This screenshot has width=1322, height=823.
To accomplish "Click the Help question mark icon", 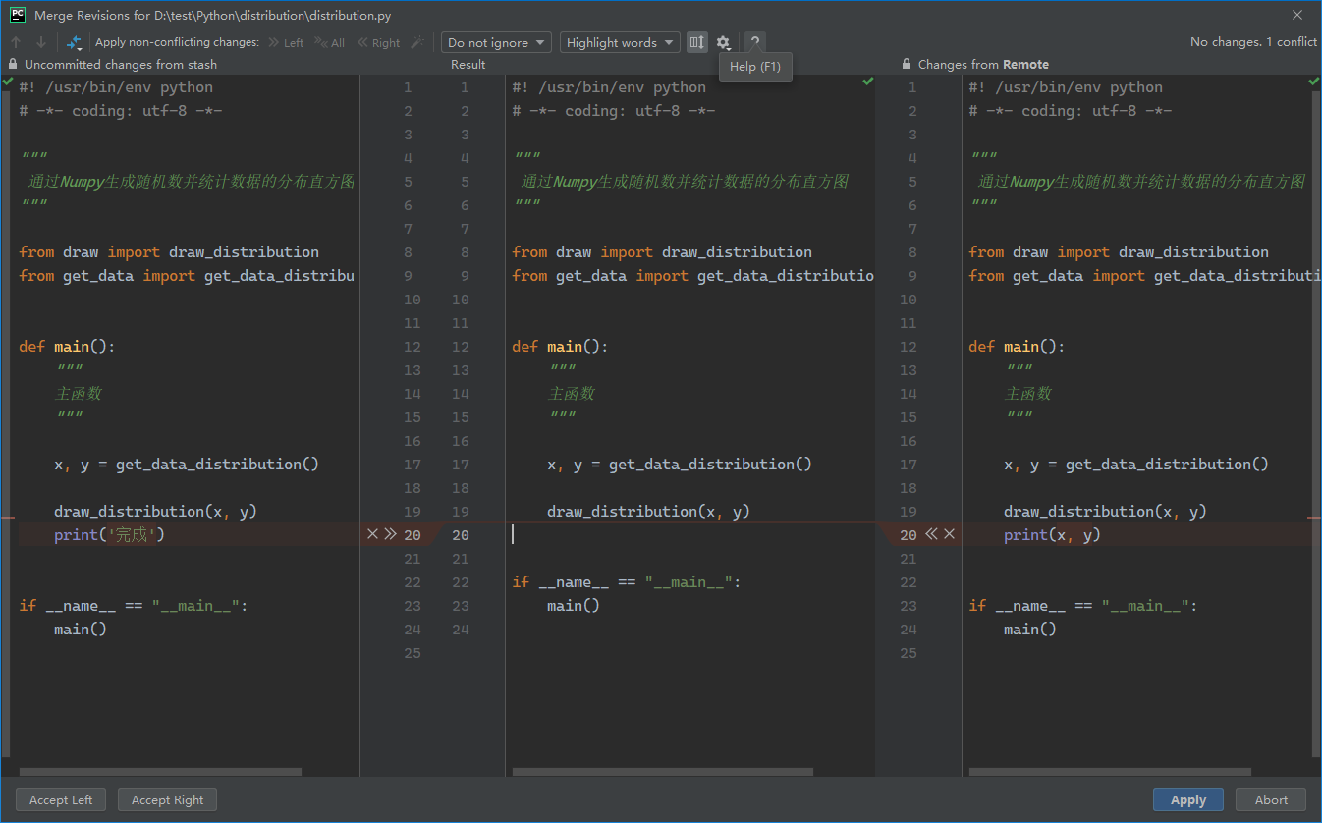I will pos(754,42).
